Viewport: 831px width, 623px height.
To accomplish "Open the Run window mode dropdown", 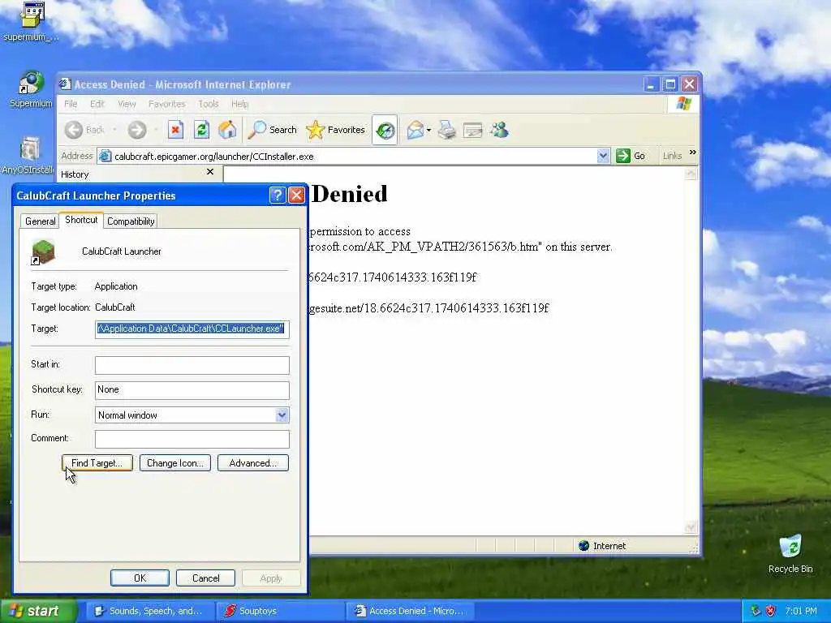I will [x=282, y=415].
